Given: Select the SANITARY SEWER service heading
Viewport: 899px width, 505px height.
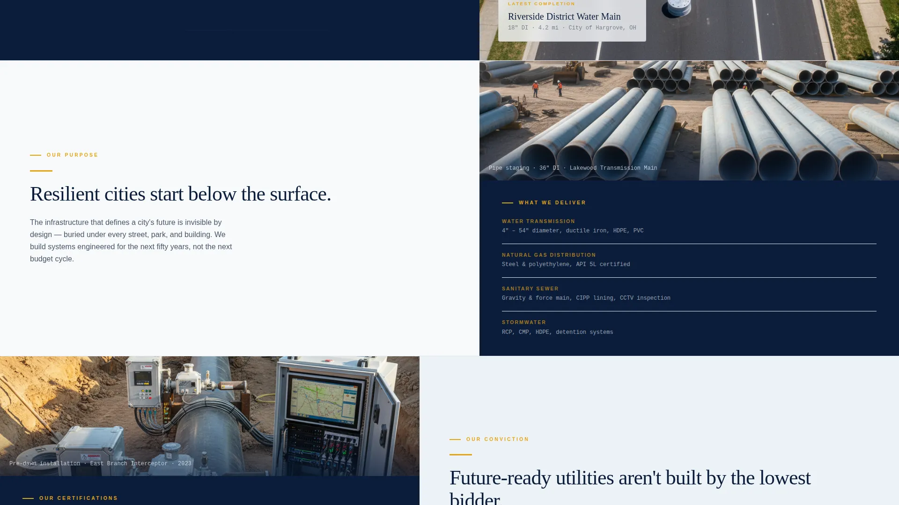Looking at the screenshot, I should click(530, 289).
